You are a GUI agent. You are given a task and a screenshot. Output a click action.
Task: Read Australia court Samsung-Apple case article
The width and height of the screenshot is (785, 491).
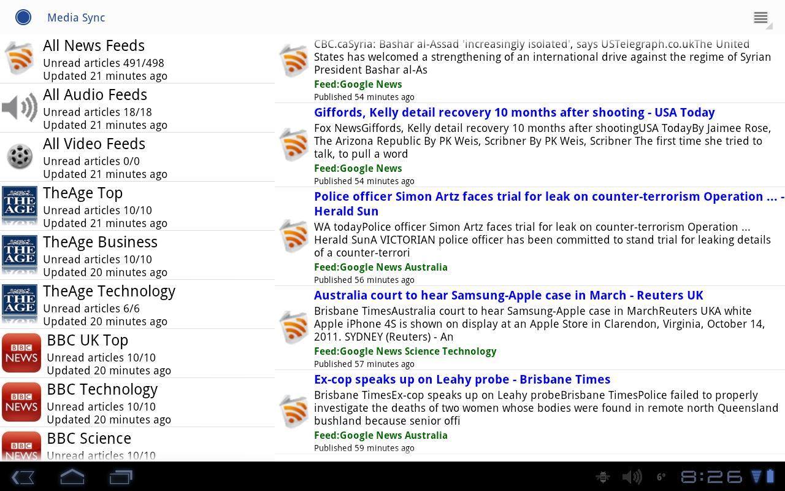click(508, 295)
